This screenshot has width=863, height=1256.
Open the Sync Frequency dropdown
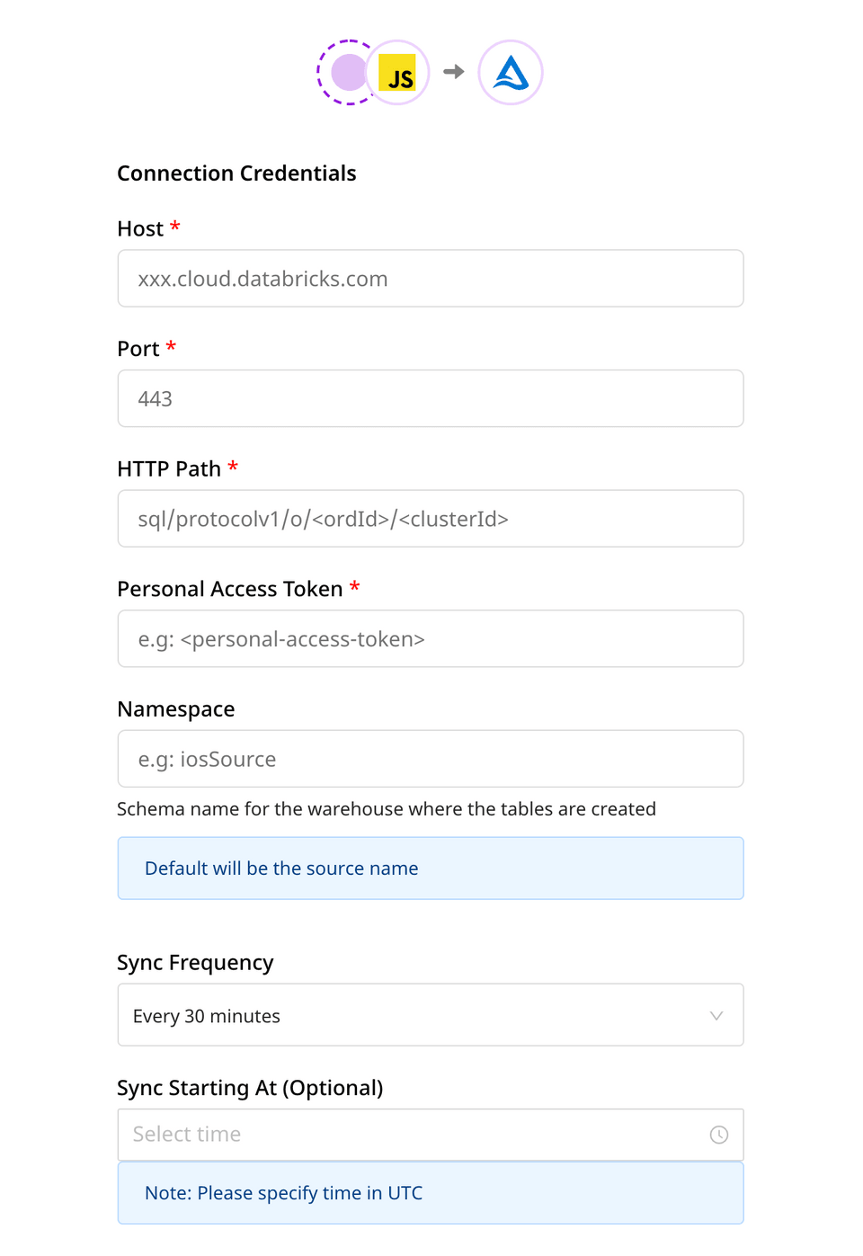point(430,1015)
